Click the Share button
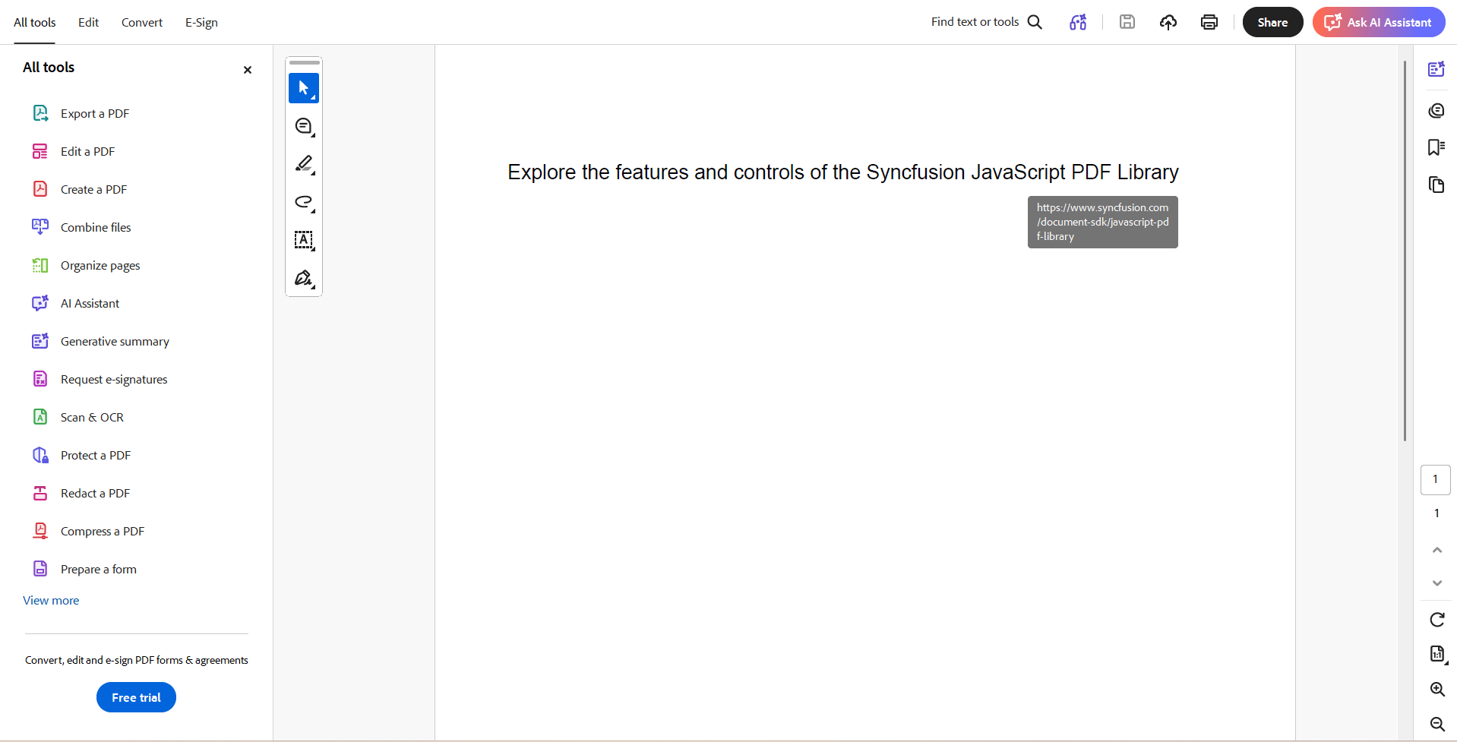The width and height of the screenshot is (1457, 742). [x=1273, y=22]
